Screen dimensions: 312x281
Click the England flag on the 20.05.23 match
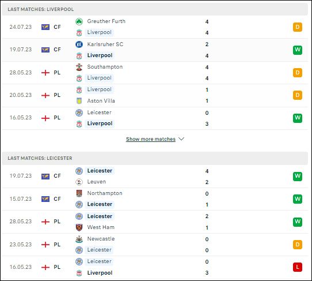45,95
